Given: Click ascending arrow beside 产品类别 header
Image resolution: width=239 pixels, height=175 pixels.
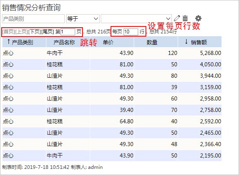Looking at the screenshot, I should click(9, 42).
